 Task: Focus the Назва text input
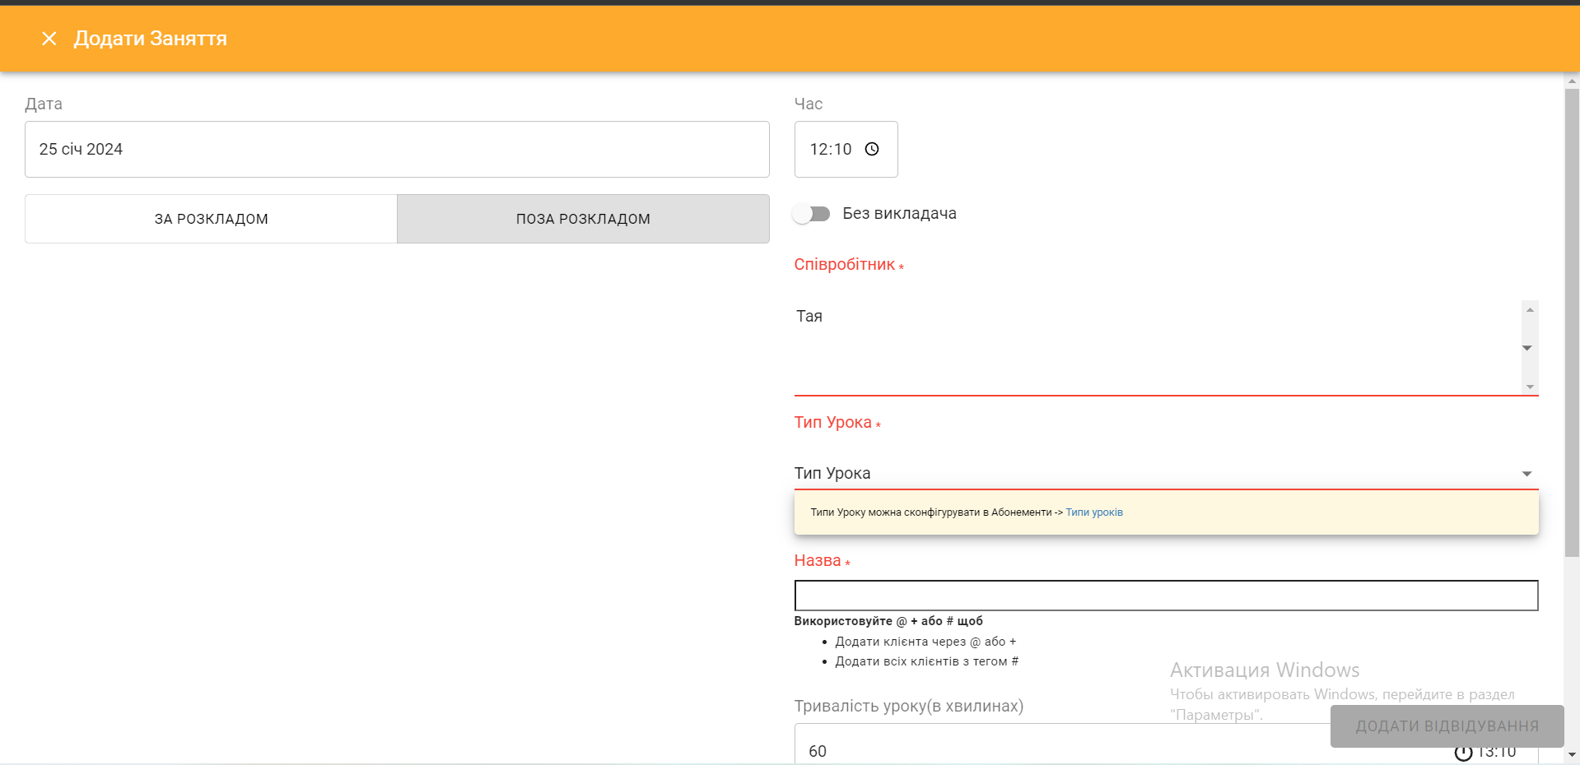[x=1165, y=596]
